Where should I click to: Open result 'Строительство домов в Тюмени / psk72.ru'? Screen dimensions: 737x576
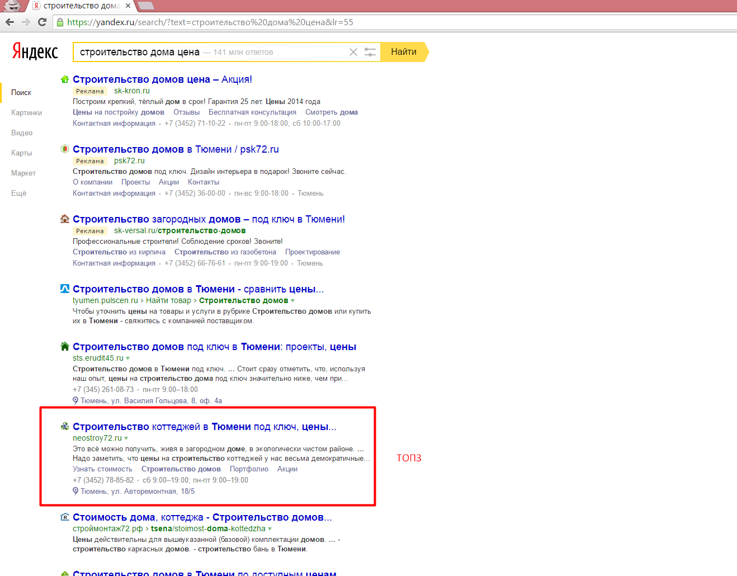[176, 149]
